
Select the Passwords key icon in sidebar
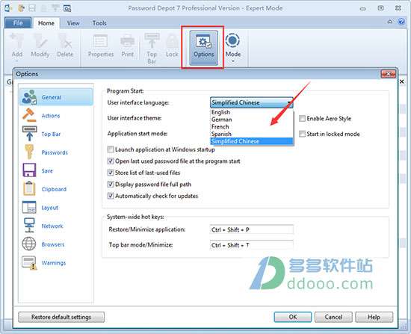pos(29,152)
